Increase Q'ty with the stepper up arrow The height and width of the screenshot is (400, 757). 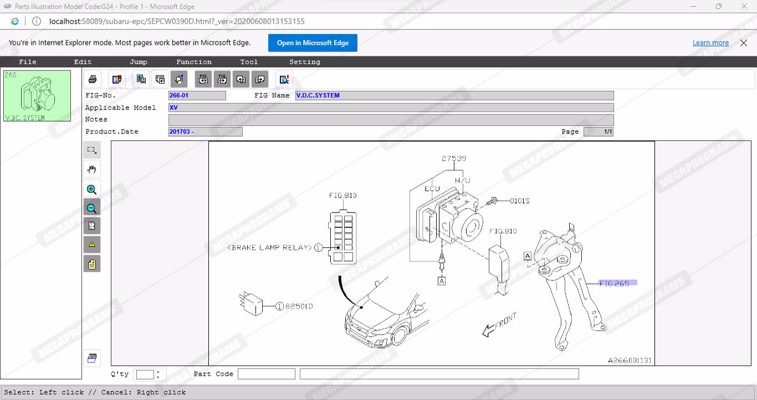point(158,372)
